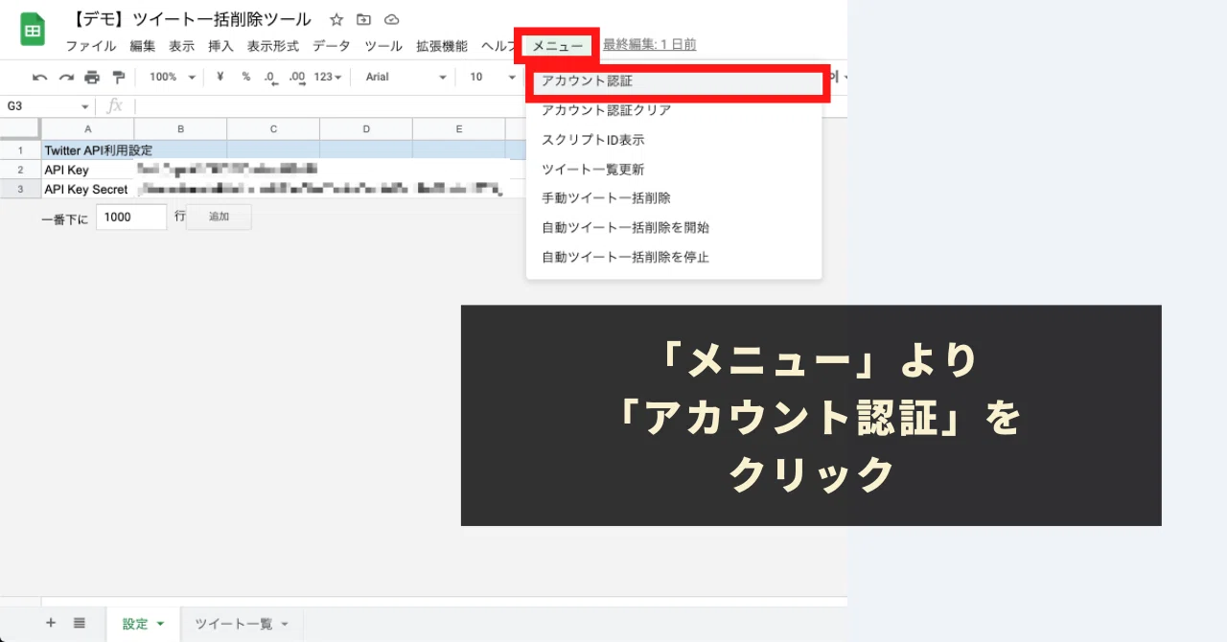Select row 3 header
The width and height of the screenshot is (1227, 642).
click(20, 190)
